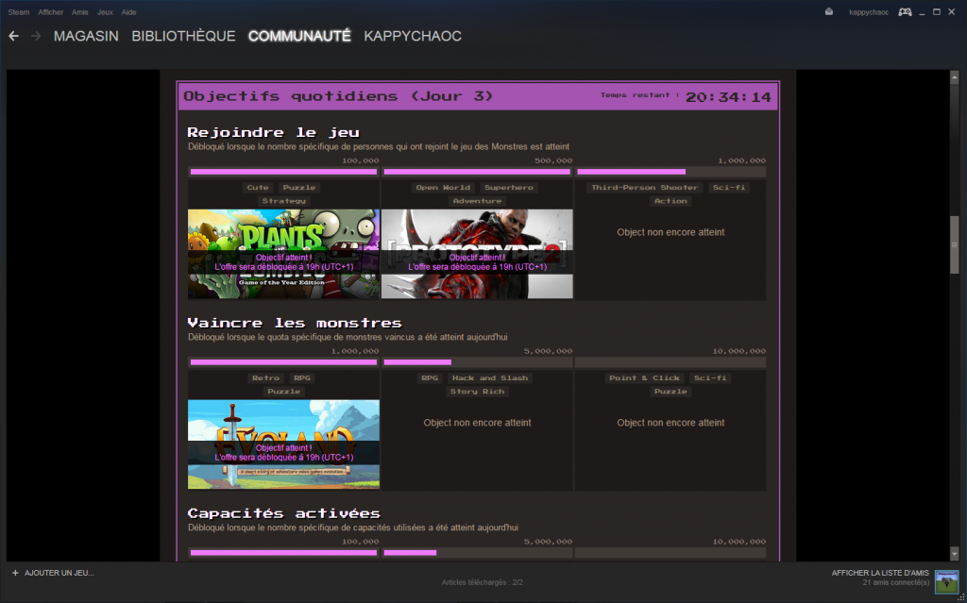This screenshot has width=967, height=603.
Task: Maximize the Steam window
Action: pos(936,12)
